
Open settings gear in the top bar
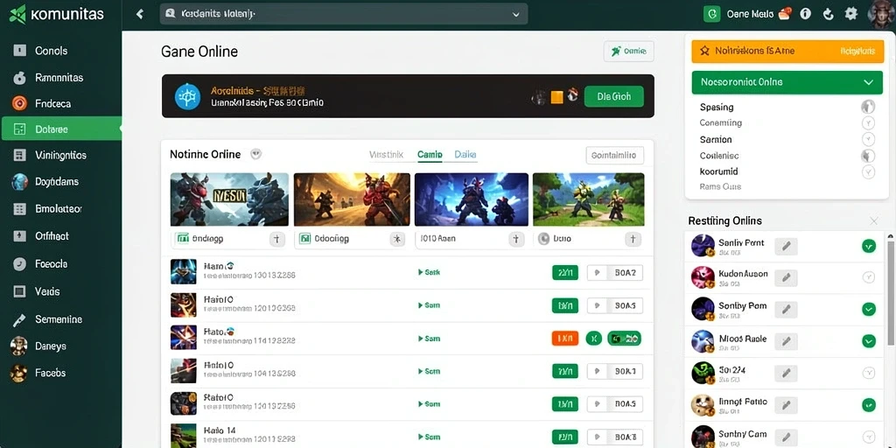[x=850, y=14]
